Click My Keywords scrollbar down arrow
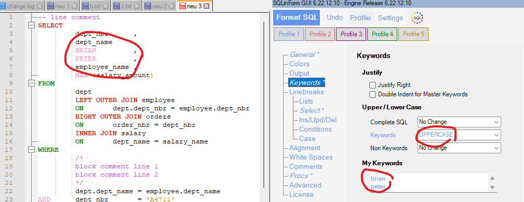The height and width of the screenshot is (202, 524). 492,187
